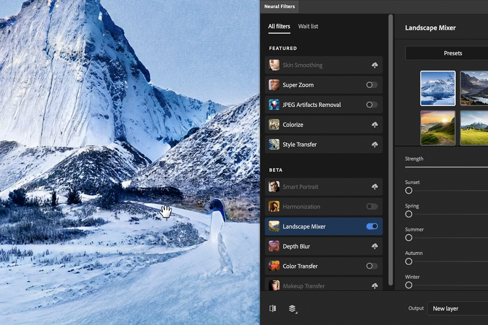
Task: Click the Presets button
Action: [453, 53]
